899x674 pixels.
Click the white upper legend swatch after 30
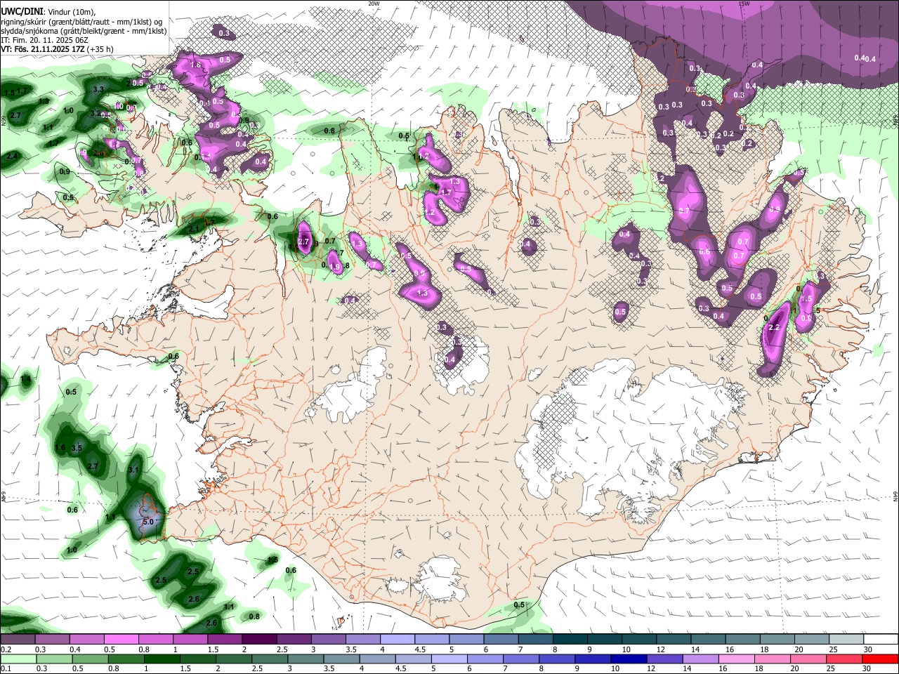click(x=880, y=639)
